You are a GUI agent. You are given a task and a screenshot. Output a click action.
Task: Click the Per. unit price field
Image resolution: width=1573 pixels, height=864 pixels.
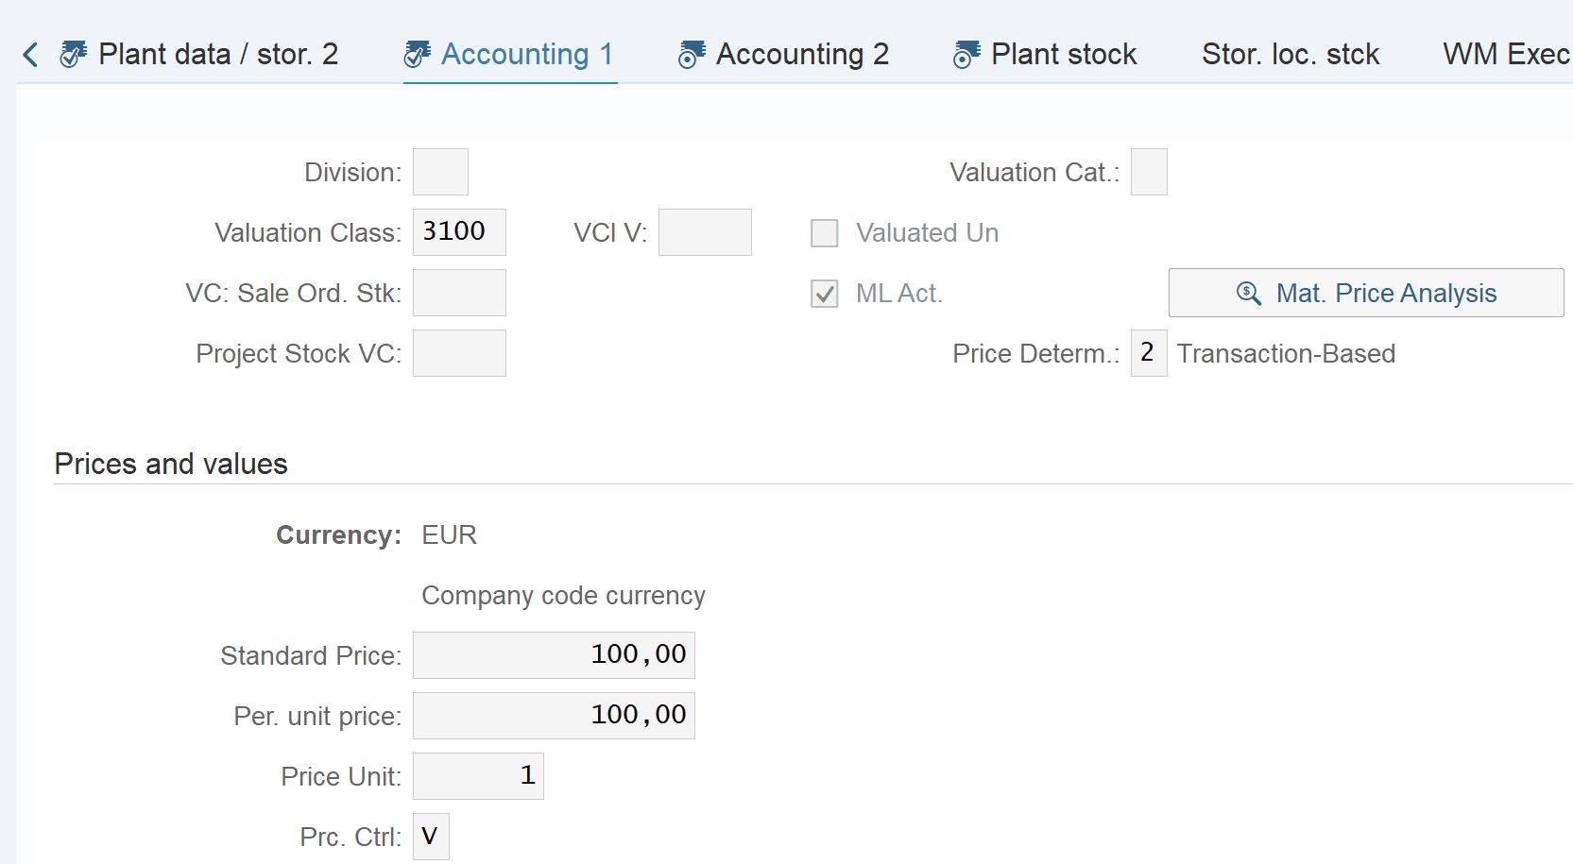point(554,716)
